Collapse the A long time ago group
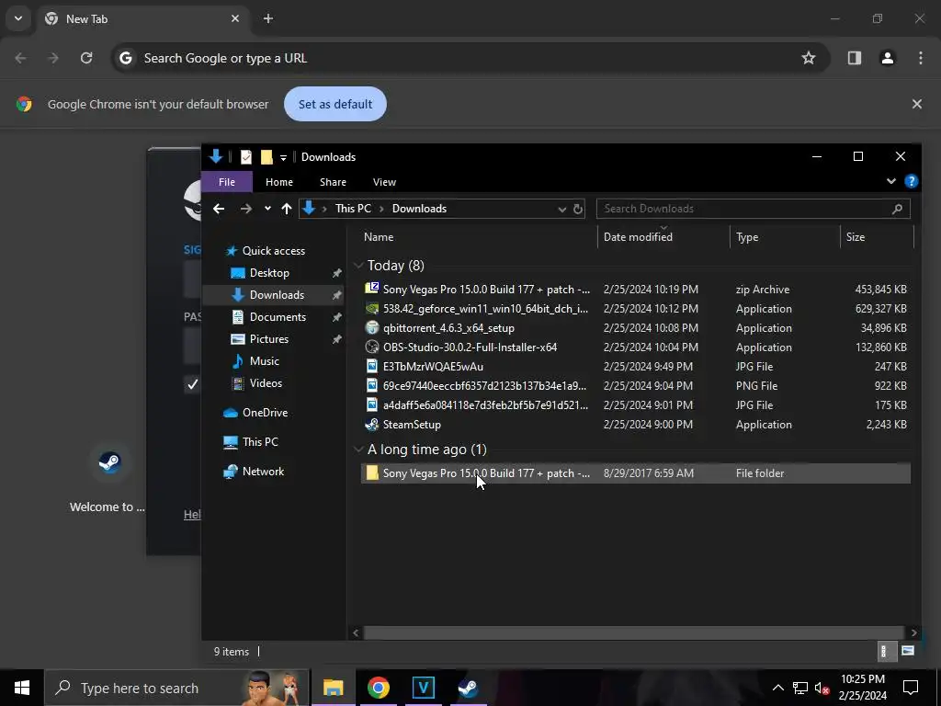 pyautogui.click(x=358, y=449)
